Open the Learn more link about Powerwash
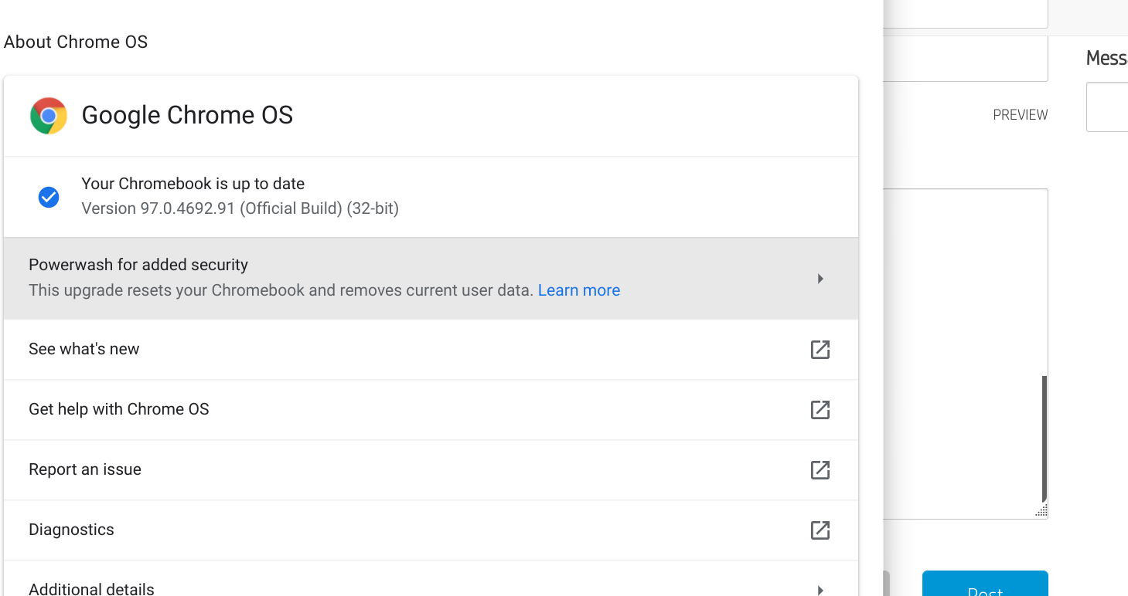Viewport: 1128px width, 596px height. click(x=578, y=290)
